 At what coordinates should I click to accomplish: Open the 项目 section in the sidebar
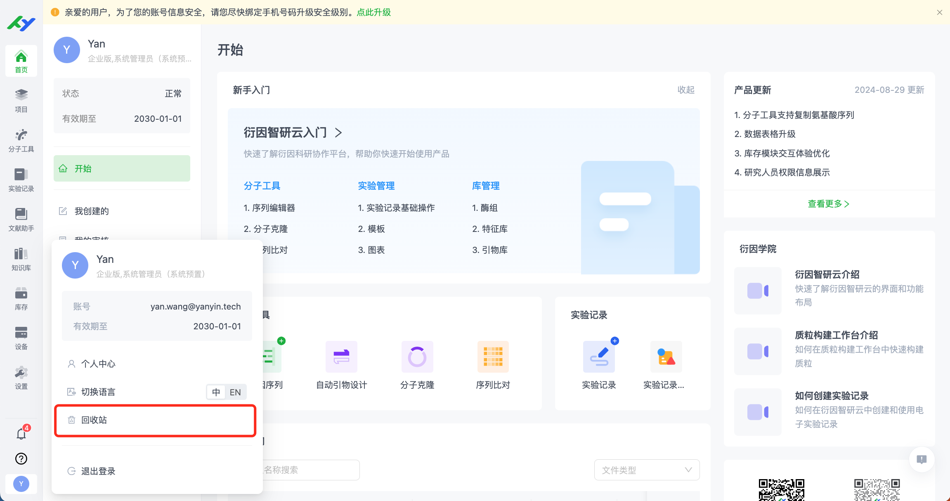tap(21, 100)
